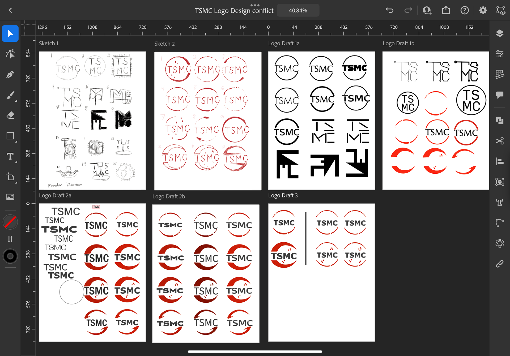
Task: Select the Rectangle shape tool
Action: point(10,136)
